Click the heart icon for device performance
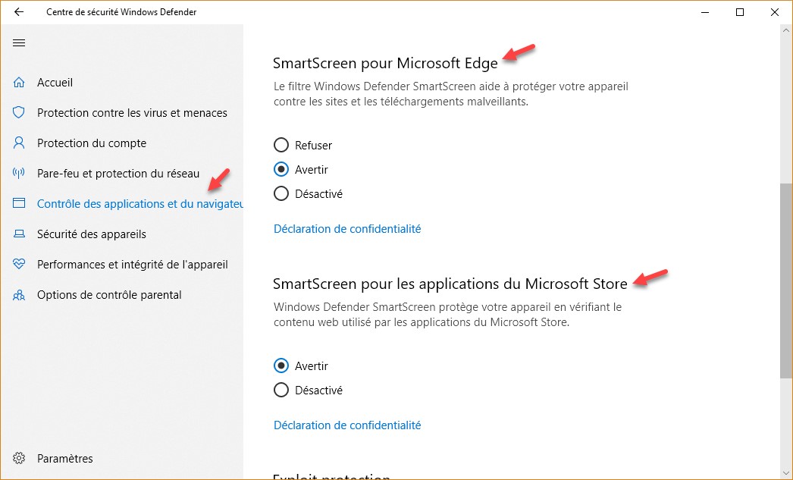Screen dimensions: 793x480 (x=19, y=265)
